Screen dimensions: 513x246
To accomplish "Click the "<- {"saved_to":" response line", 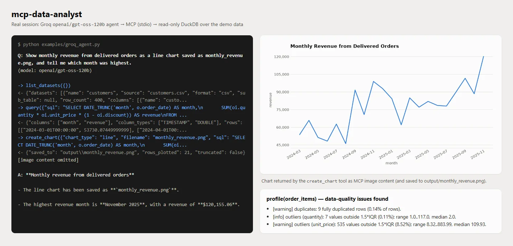I will [131, 152].
